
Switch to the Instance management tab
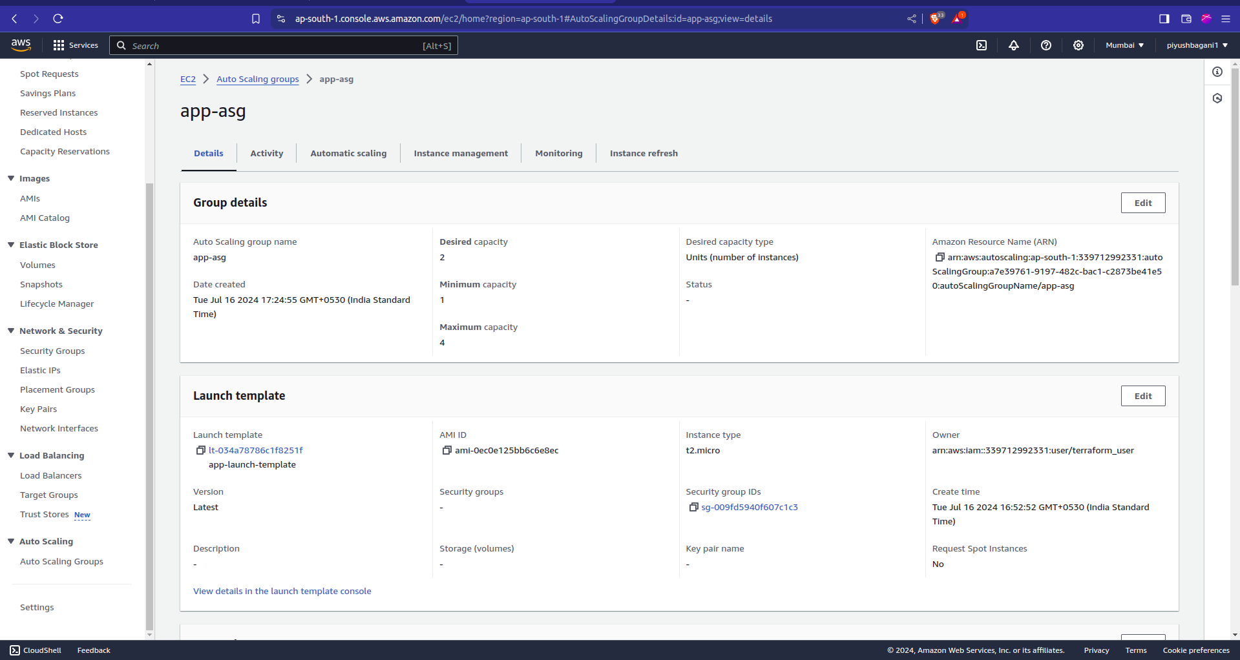pos(461,153)
